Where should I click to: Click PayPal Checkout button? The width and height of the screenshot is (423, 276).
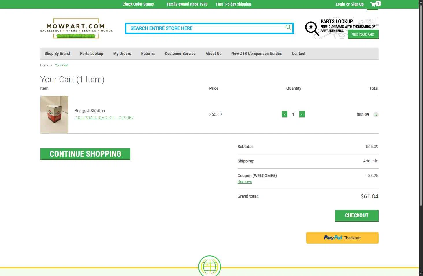pos(342,238)
